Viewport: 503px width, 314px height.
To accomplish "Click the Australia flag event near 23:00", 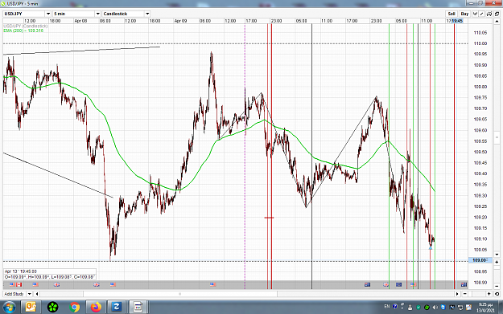I will pyautogui.click(x=368, y=284).
